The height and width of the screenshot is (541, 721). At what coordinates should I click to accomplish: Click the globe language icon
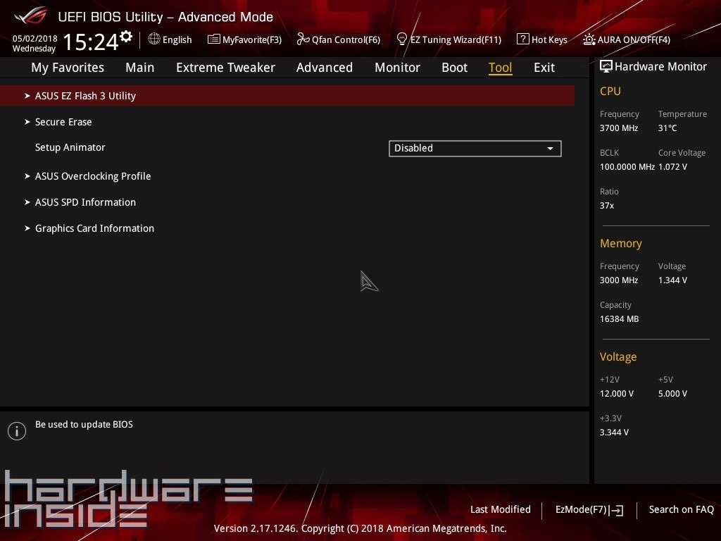[x=154, y=39]
